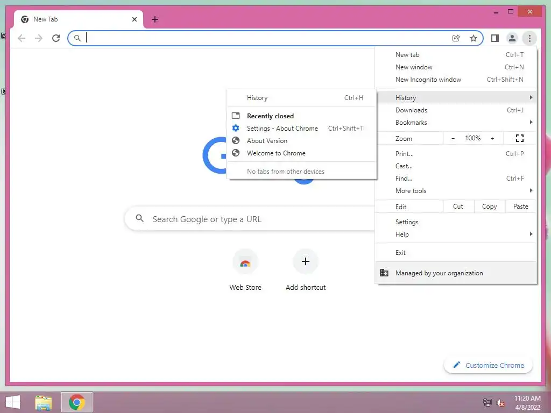Expand the Bookmarks submenu arrow
This screenshot has height=413, width=551.
[x=531, y=122]
